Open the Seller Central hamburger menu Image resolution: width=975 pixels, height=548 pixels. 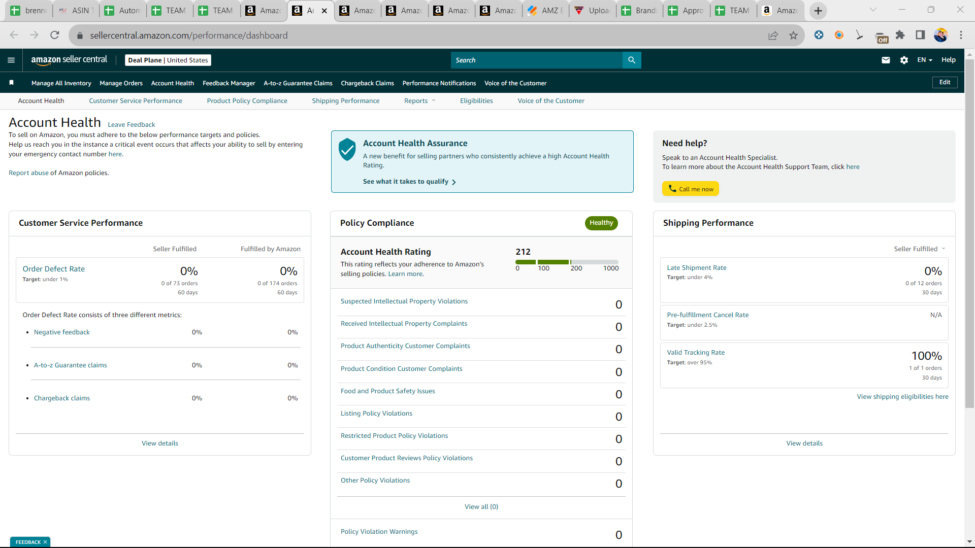(x=11, y=60)
